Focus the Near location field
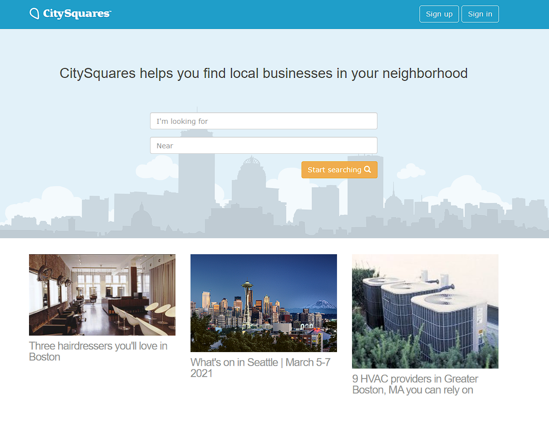549x429 pixels. [x=263, y=145]
